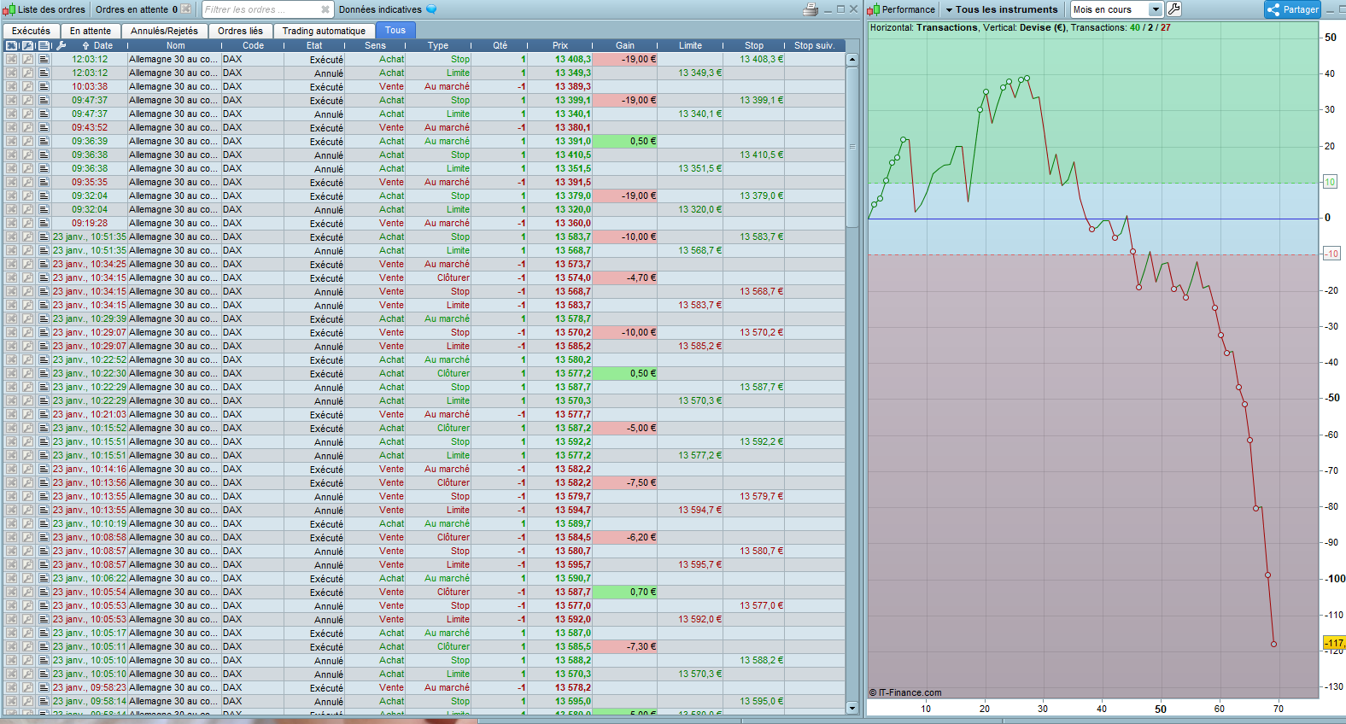This screenshot has height=724, width=1346.
Task: Click the Performance candlestick icon
Action: tap(874, 9)
